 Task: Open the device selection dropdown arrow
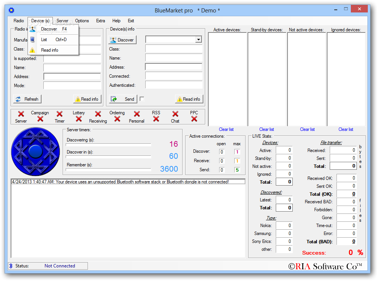point(199,40)
